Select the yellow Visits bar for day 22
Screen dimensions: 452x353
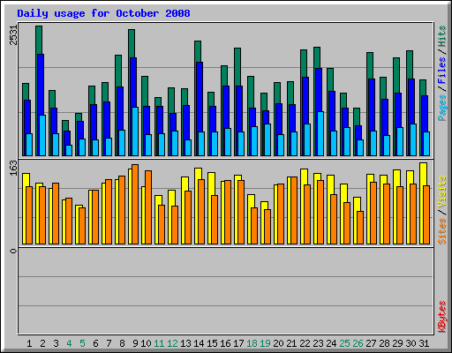coord(304,176)
